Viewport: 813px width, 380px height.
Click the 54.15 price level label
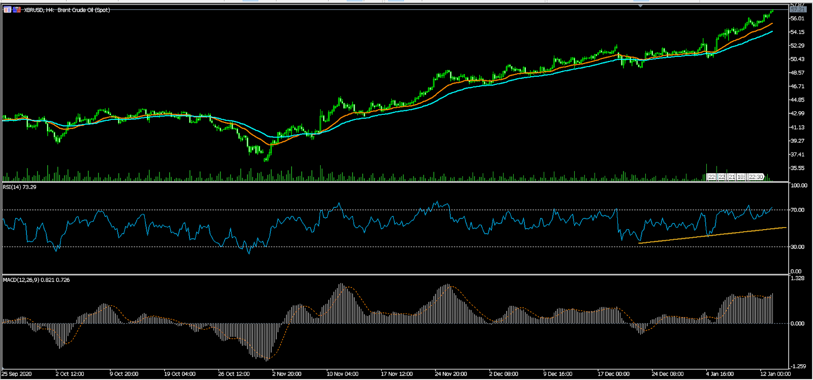pyautogui.click(x=797, y=32)
